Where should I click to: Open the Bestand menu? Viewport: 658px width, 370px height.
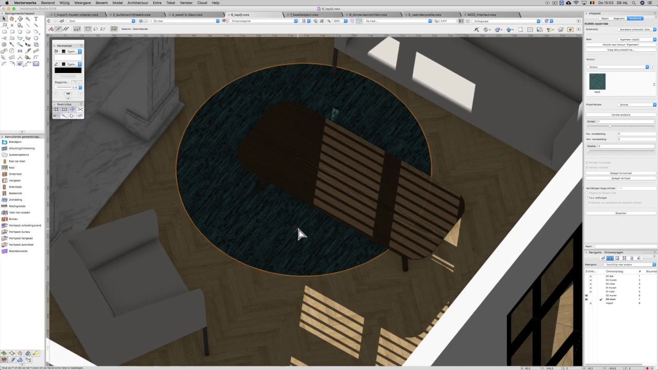click(x=48, y=3)
